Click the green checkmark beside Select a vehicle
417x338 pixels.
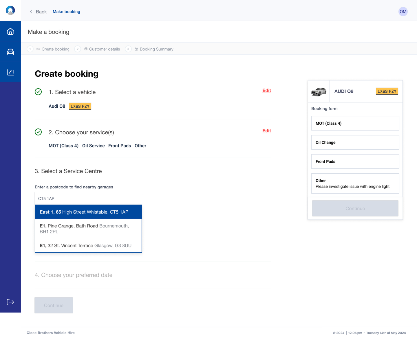click(x=38, y=92)
